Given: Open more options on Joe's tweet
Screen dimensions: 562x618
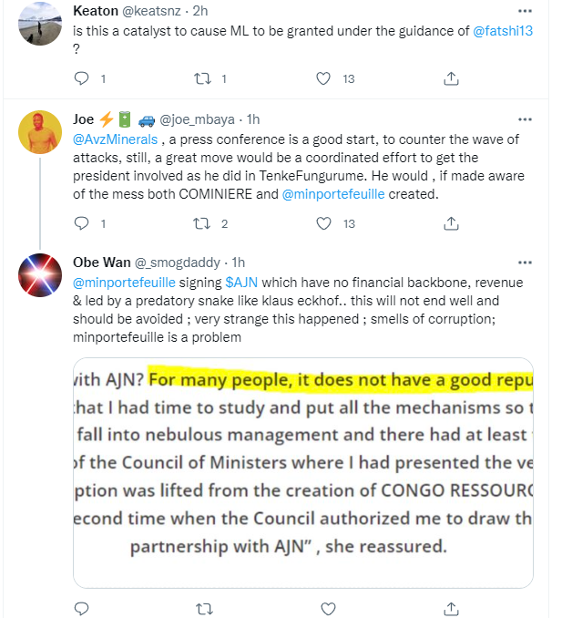Looking at the screenshot, I should 525,119.
